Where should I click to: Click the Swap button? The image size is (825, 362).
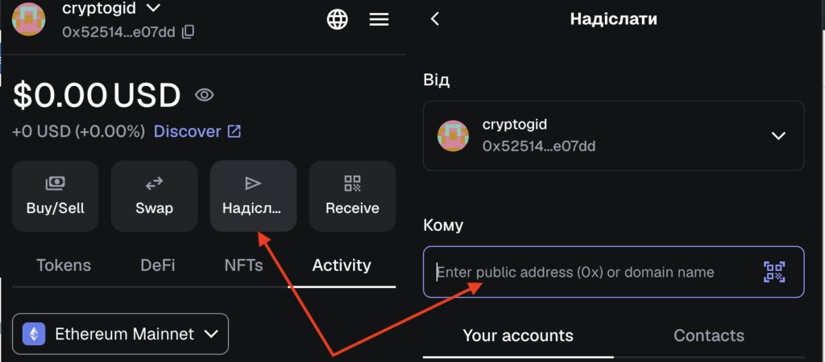click(154, 196)
